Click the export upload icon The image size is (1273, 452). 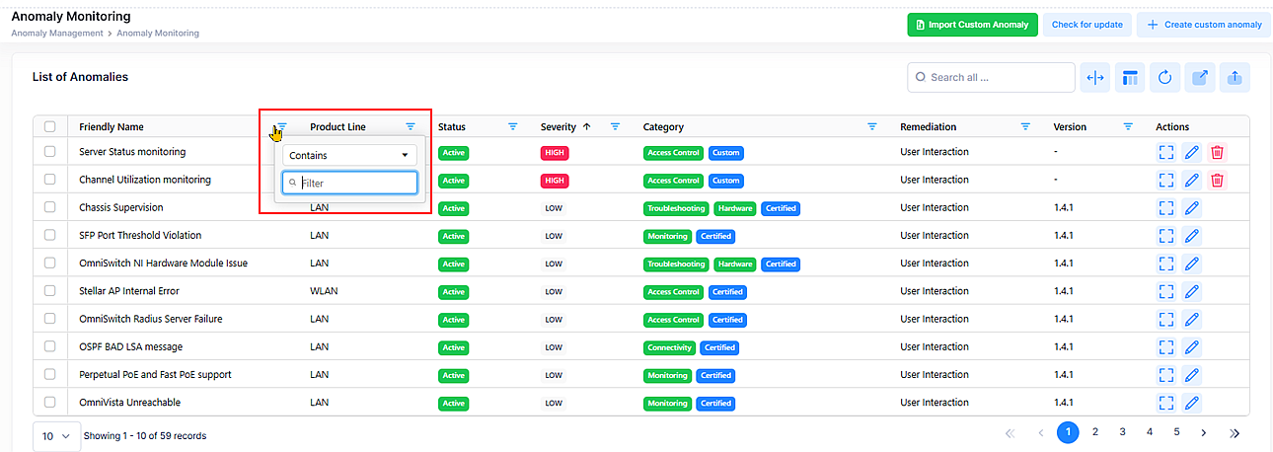coord(1235,78)
